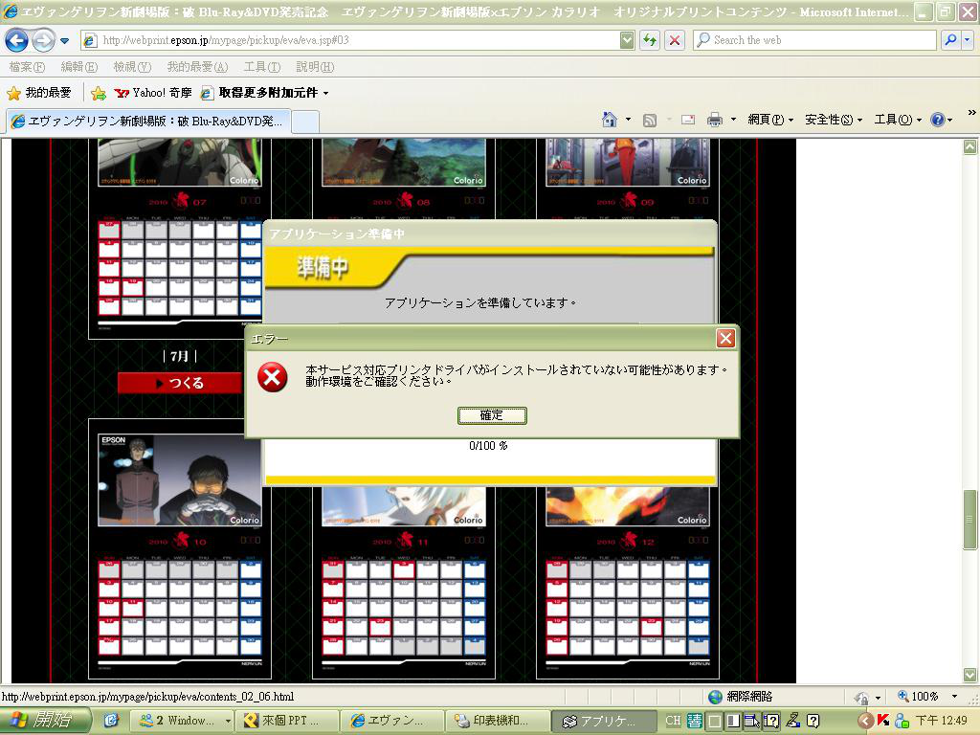This screenshot has width=980, height=735.
Task: Click 確定 in the error dialog
Action: point(492,415)
